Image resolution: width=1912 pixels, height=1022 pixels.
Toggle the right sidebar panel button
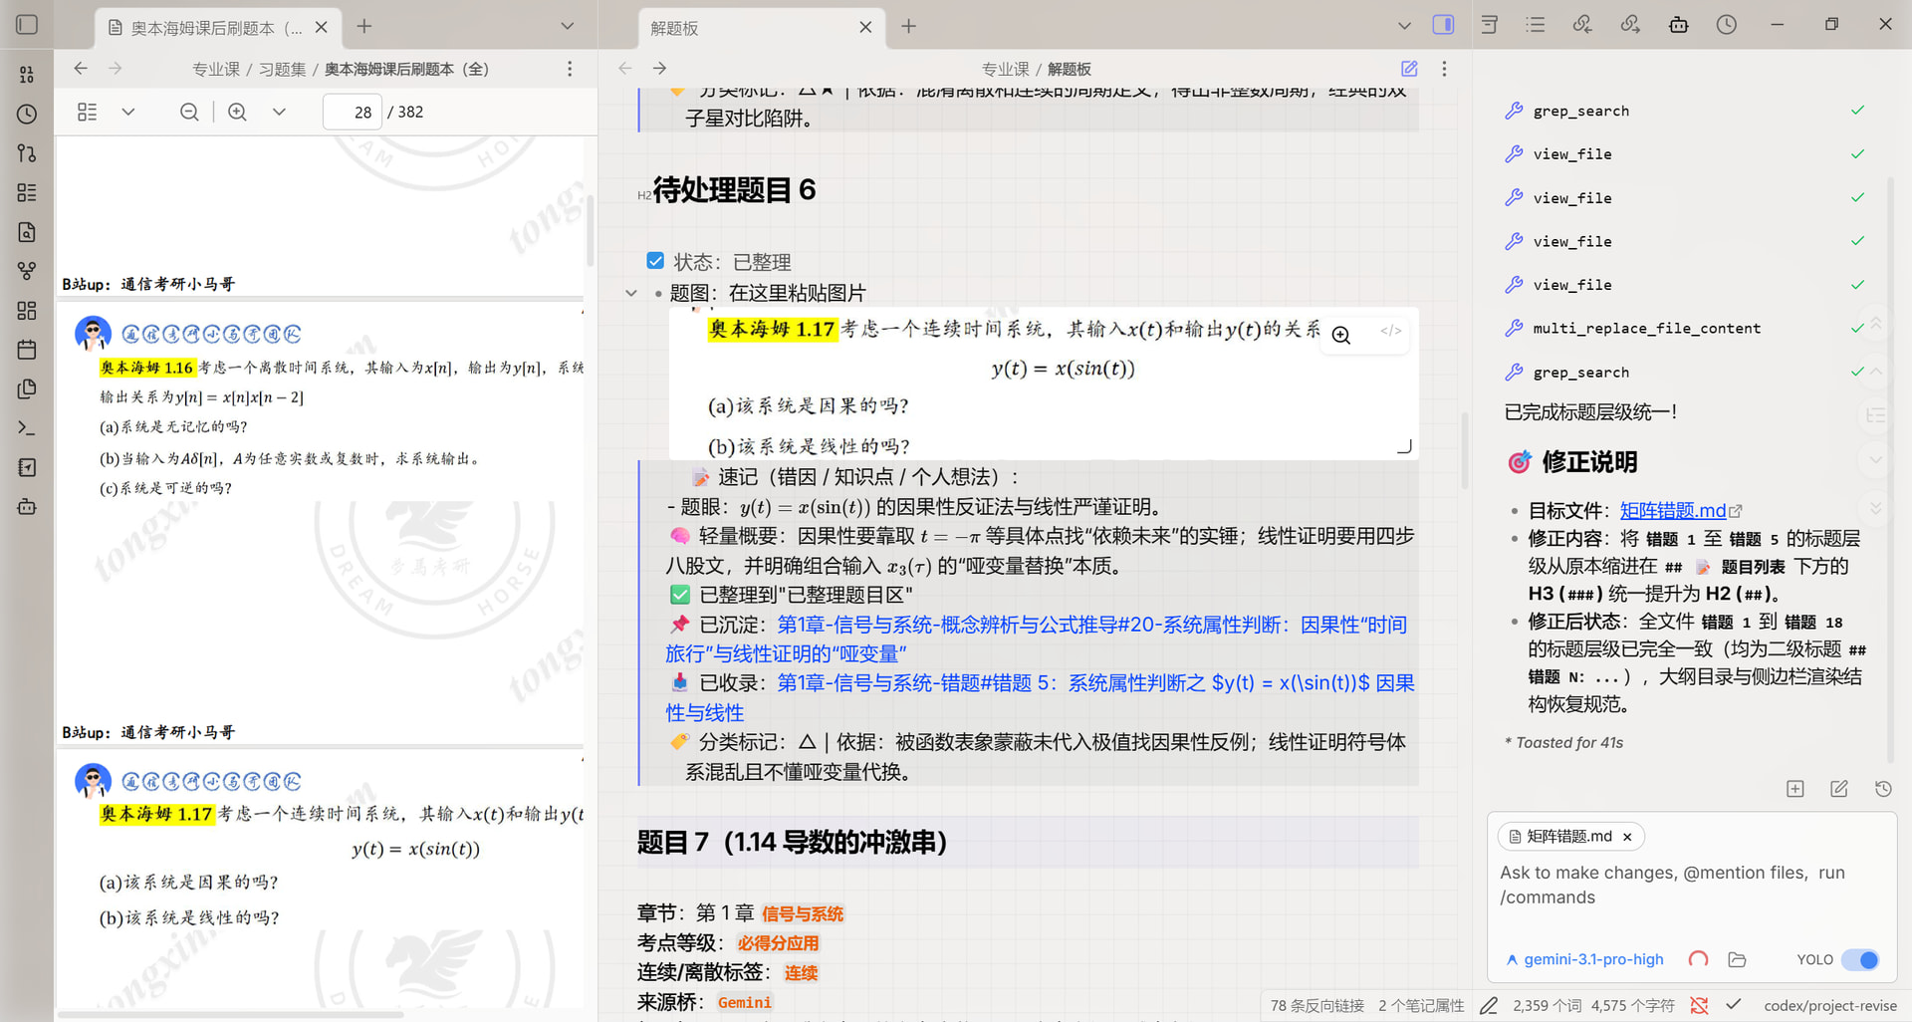click(1443, 25)
